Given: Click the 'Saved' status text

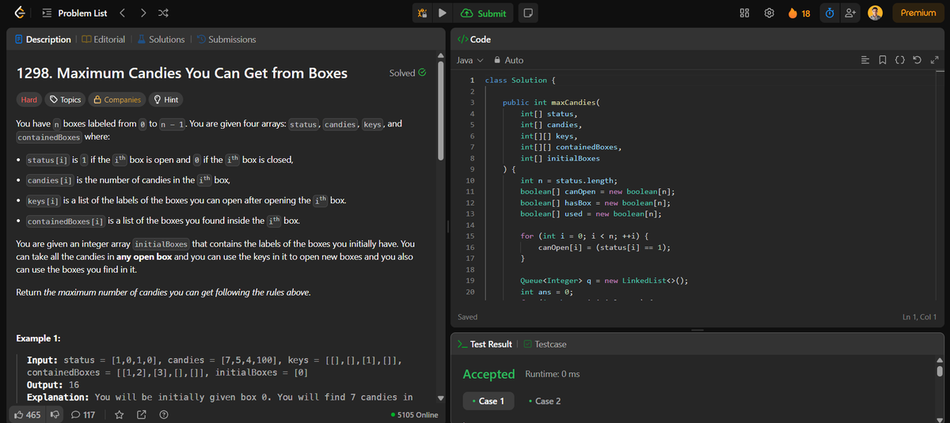Looking at the screenshot, I should click(467, 317).
